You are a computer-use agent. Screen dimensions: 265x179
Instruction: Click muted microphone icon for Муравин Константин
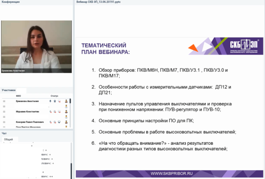[x=50, y=112]
